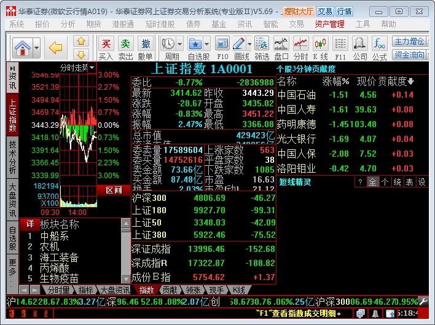Click the yellow down arrow button
Viewport: 435px width, 325px height.
click(81, 54)
